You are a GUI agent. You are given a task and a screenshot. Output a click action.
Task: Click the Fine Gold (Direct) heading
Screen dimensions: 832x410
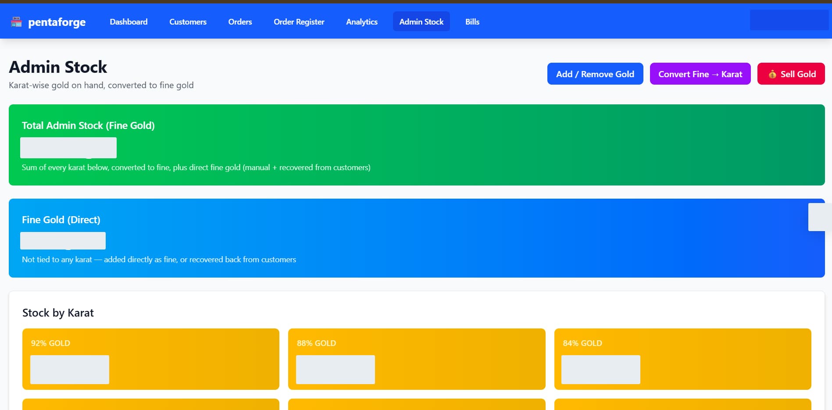[x=61, y=220]
